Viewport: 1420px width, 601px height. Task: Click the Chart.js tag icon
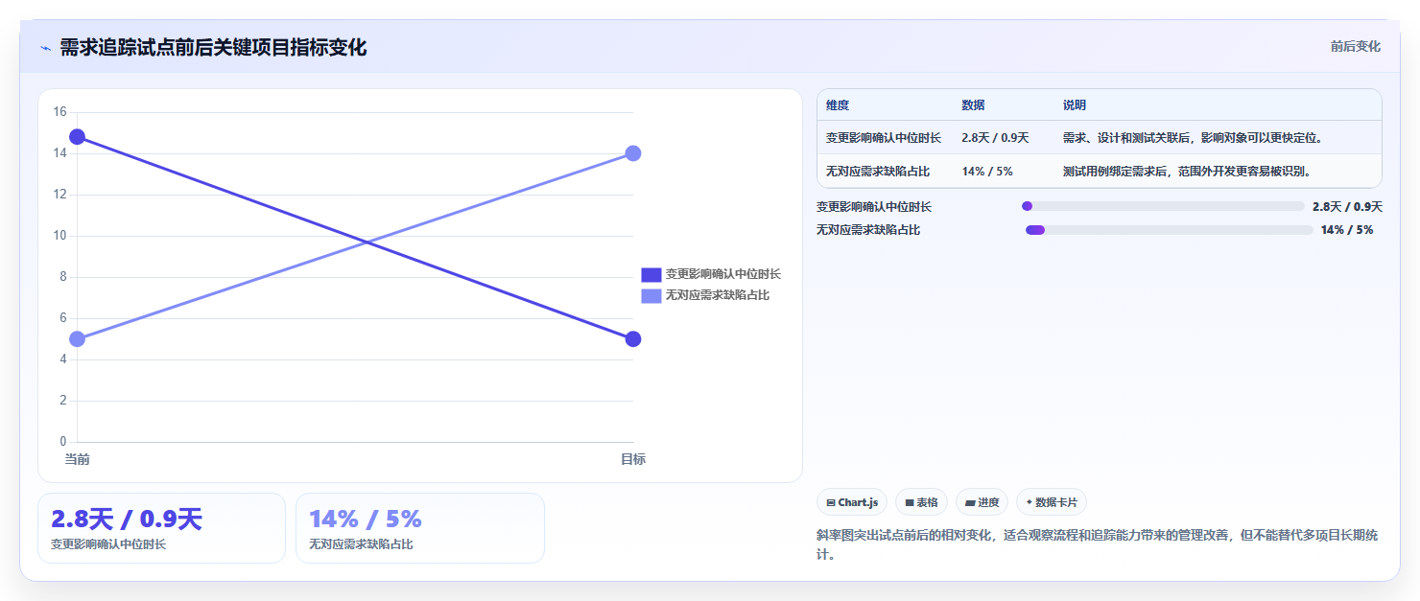coord(831,503)
